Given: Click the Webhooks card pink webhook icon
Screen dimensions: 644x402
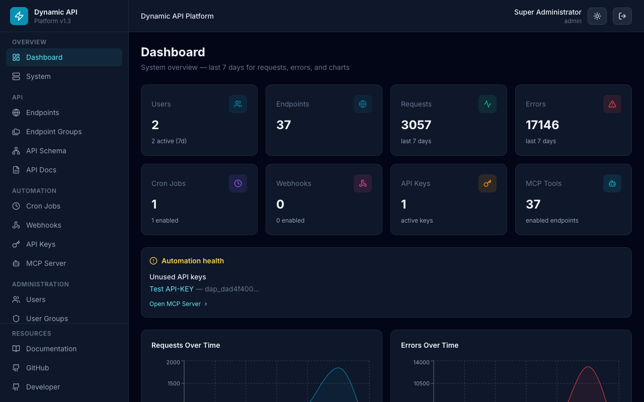Looking at the screenshot, I should (363, 183).
